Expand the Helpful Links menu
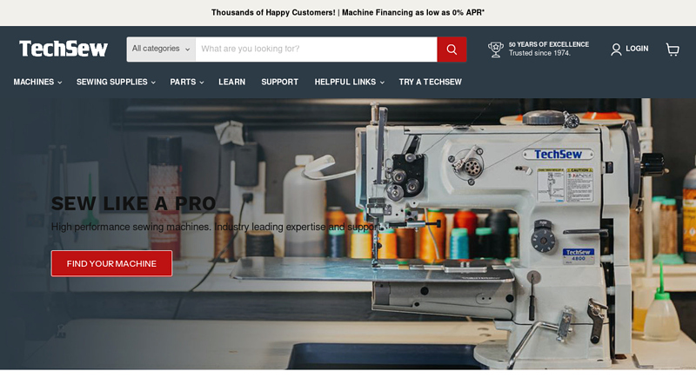696x391 pixels. click(x=349, y=82)
